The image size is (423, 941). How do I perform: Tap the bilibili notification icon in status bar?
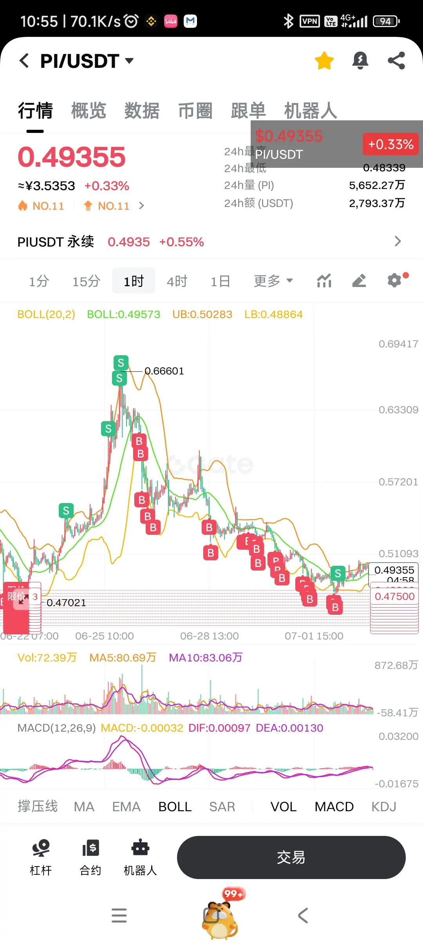click(171, 21)
